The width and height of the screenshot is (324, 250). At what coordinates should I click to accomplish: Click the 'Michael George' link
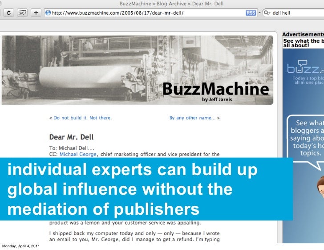[78, 154]
